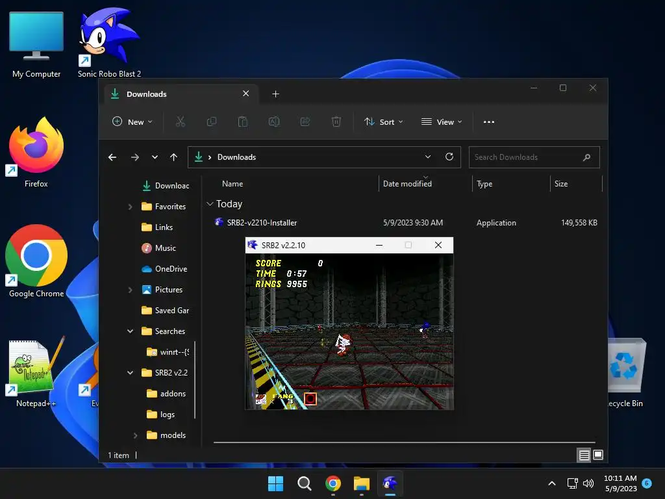Screen dimensions: 665x499
Task: Open the Google Chrome desktop shortcut
Action: click(x=36, y=261)
